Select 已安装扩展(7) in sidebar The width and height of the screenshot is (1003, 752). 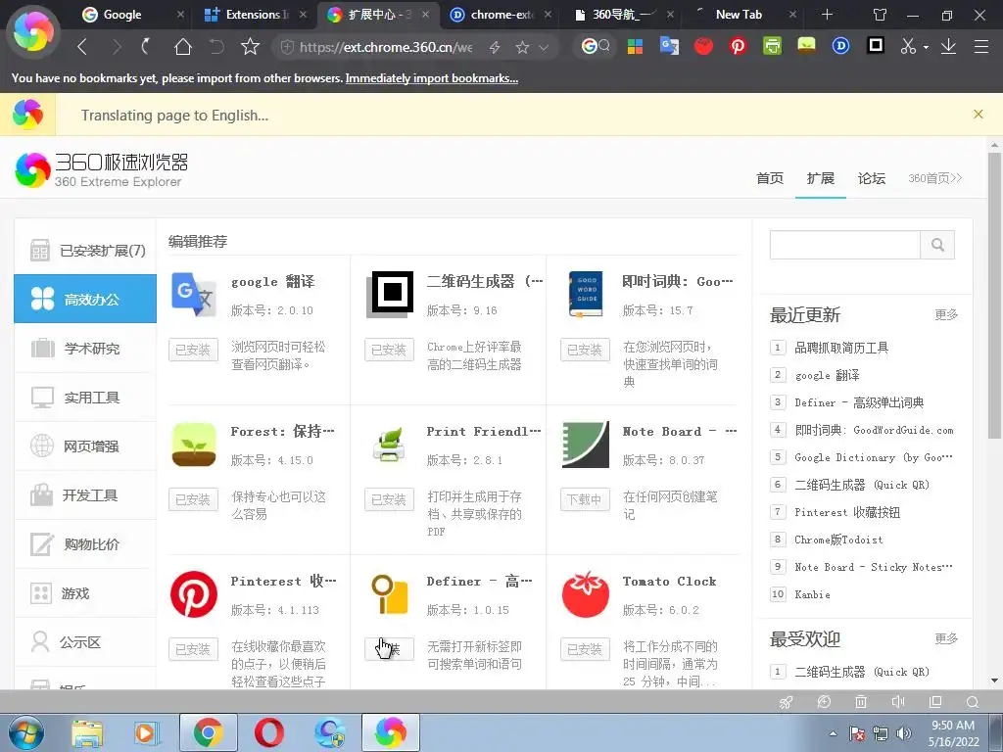coord(86,250)
